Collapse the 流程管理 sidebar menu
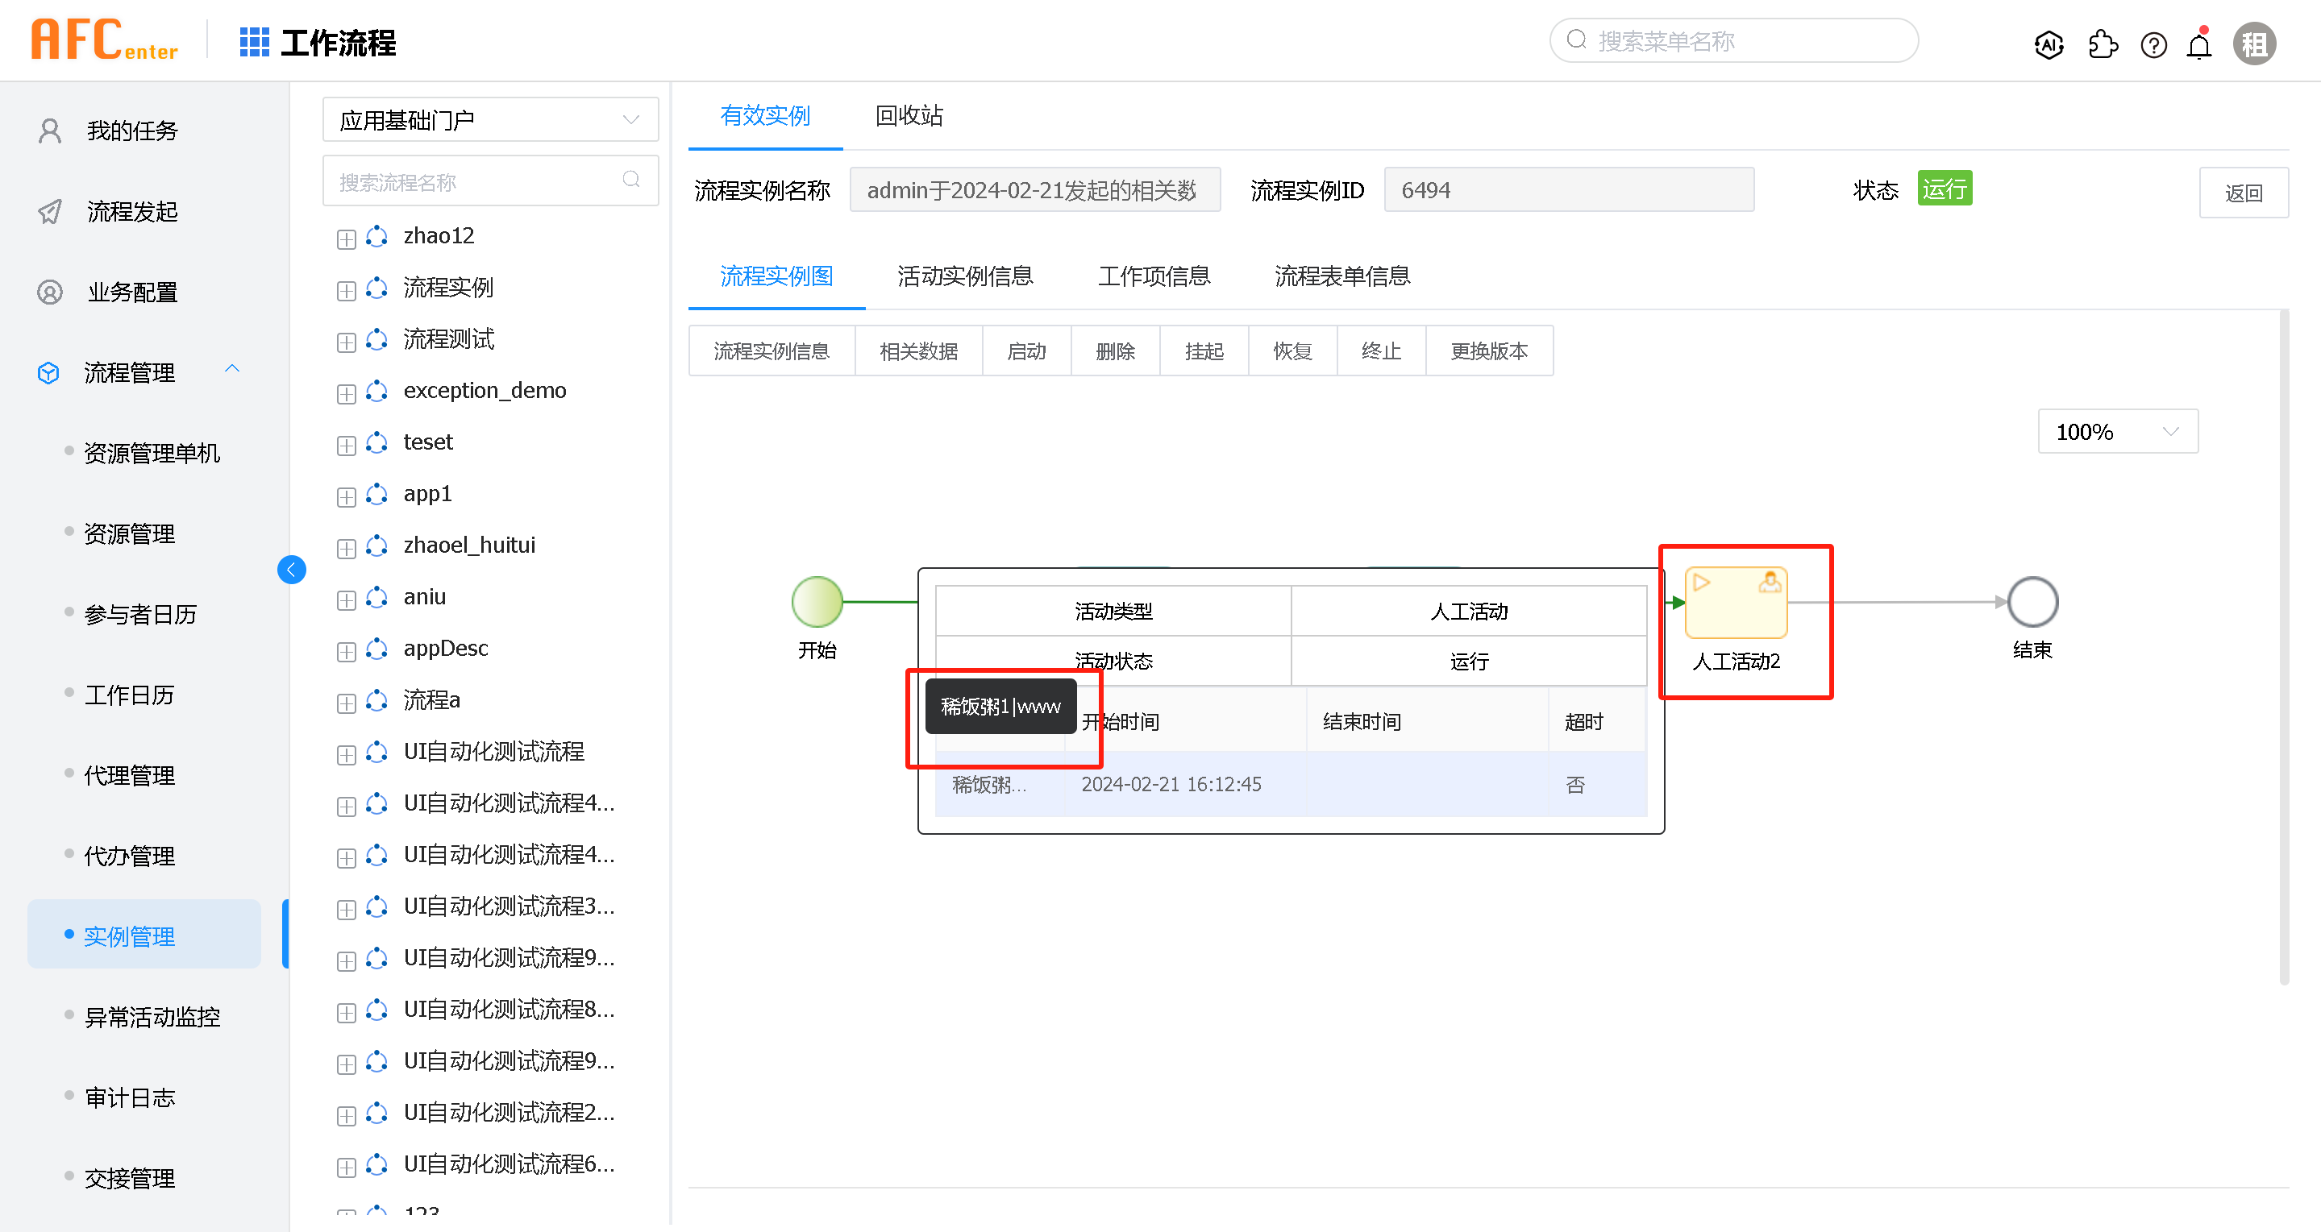This screenshot has height=1232, width=2321. [x=232, y=368]
